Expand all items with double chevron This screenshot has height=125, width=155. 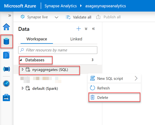tap(86, 29)
